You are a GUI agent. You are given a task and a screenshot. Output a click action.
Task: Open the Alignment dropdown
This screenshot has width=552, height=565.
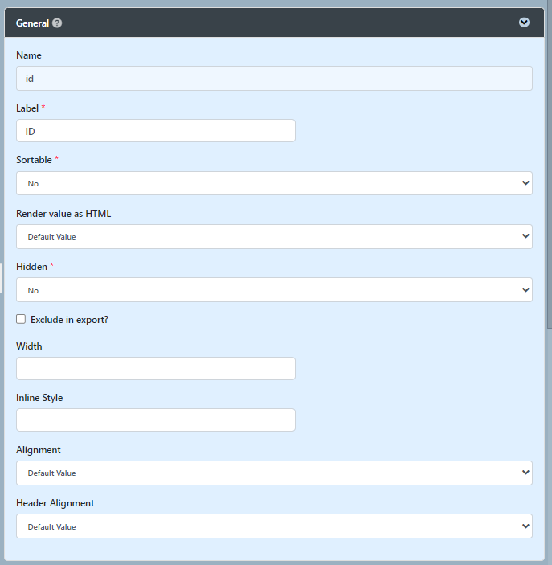[x=274, y=473]
